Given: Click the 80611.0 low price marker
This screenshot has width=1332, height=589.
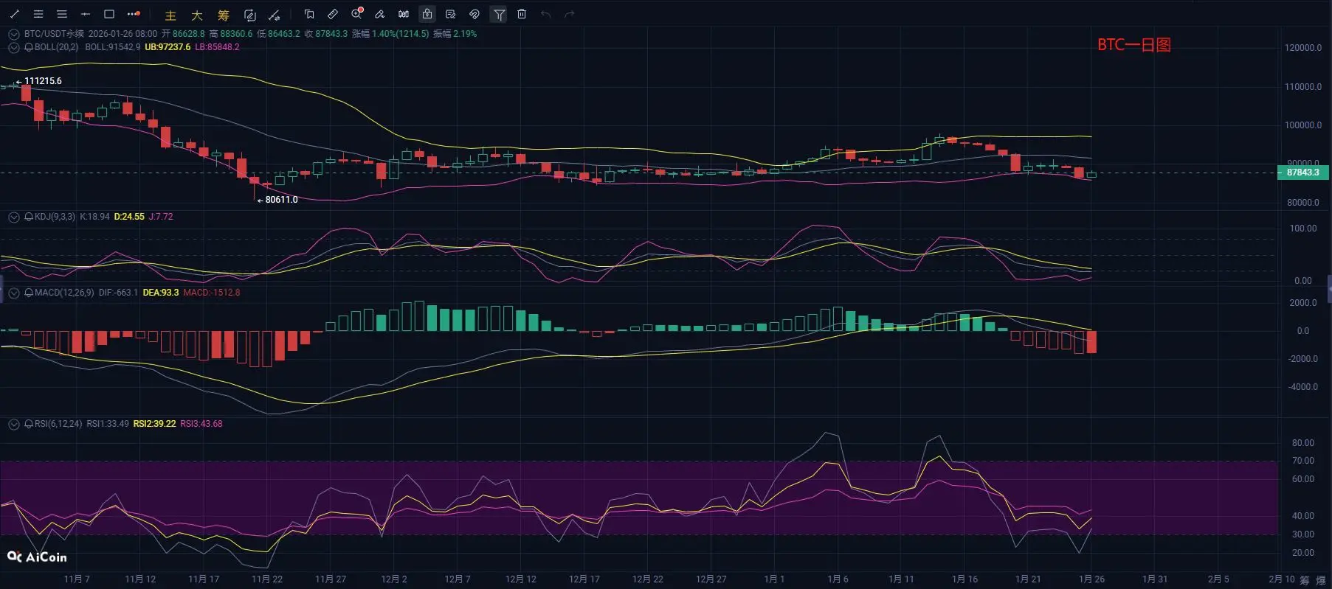Looking at the screenshot, I should point(281,200).
